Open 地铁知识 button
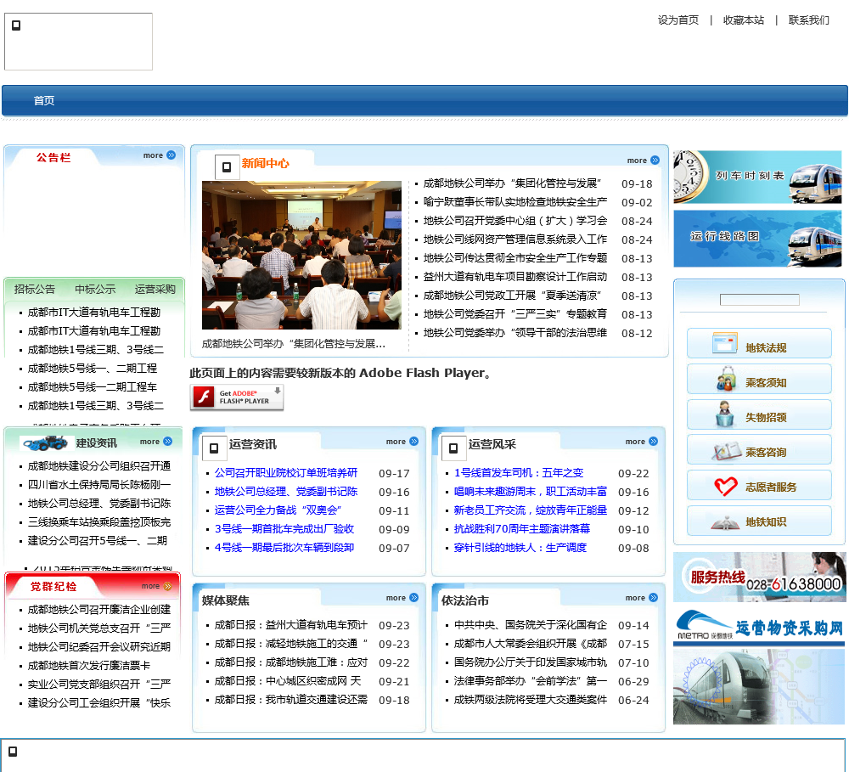849x772 pixels. [x=759, y=520]
